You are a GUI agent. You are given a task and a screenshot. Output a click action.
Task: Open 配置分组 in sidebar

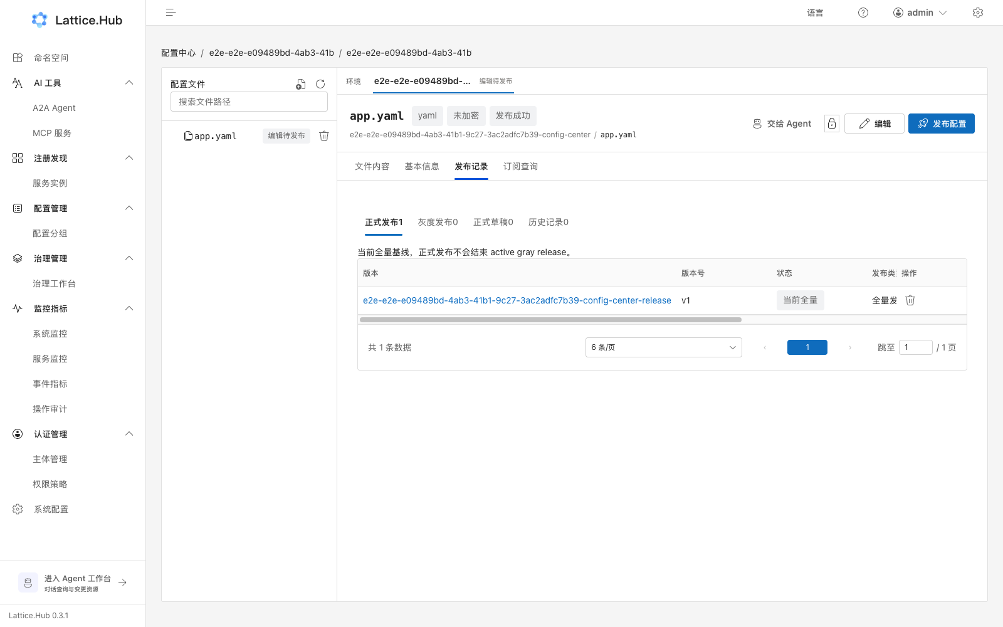click(x=50, y=233)
